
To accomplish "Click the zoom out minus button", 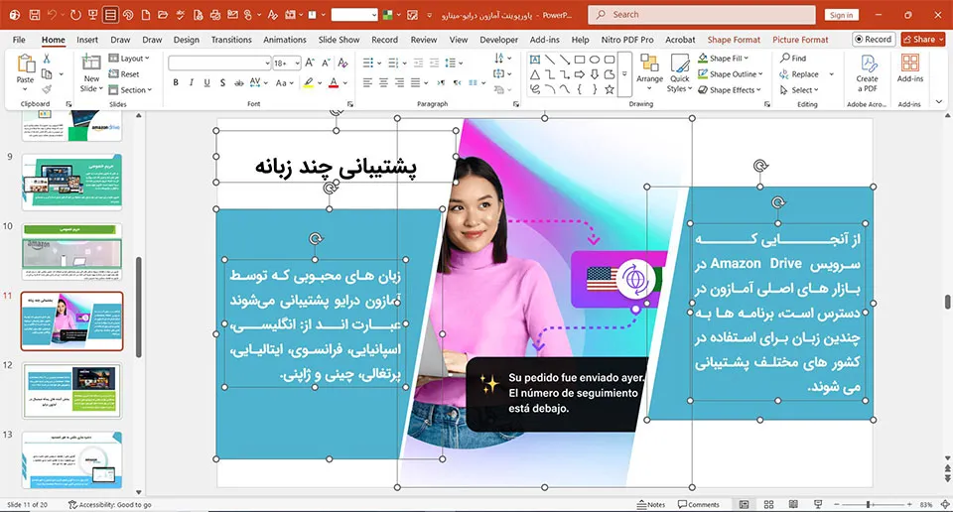I will pos(837,505).
